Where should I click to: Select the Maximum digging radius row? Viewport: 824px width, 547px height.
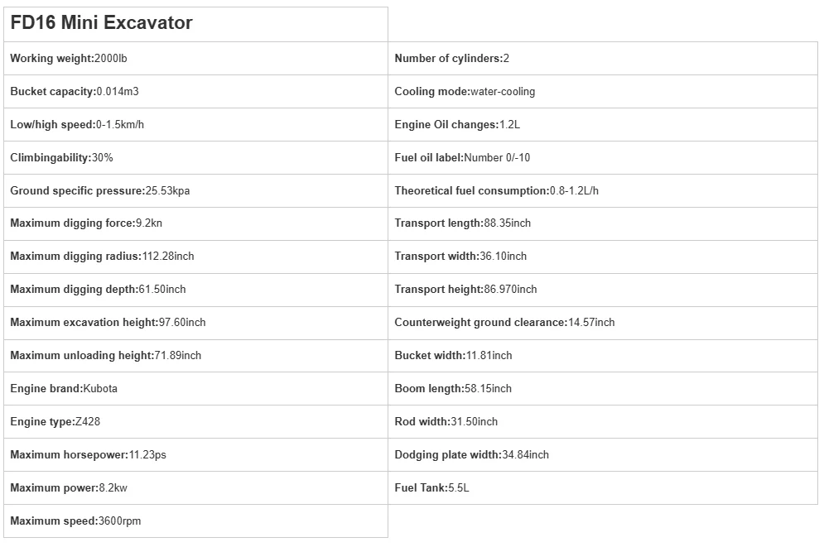[x=102, y=257]
